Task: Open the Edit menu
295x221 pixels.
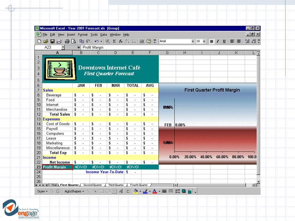Action: coord(53,35)
